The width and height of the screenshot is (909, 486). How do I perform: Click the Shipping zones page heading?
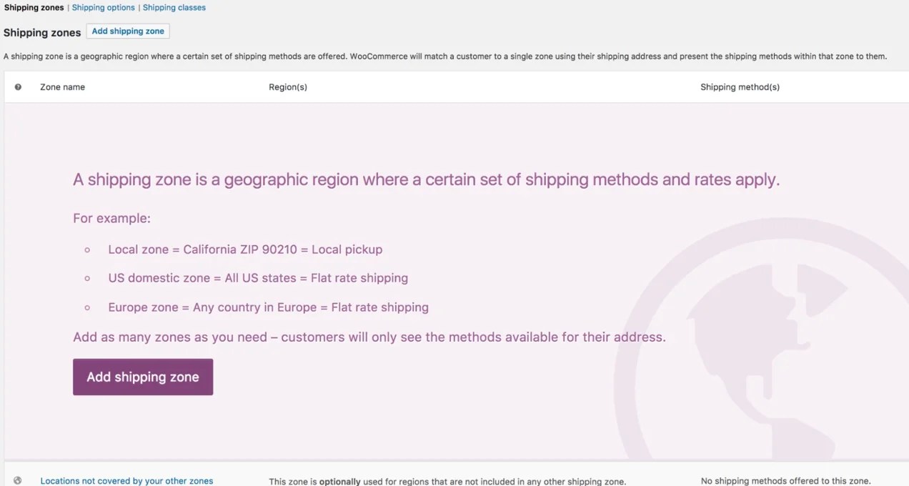[42, 32]
